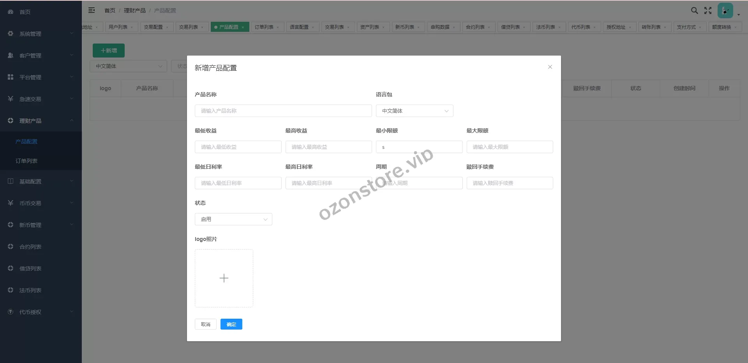Open the user avatar menu
The height and width of the screenshot is (363, 748).
725,10
